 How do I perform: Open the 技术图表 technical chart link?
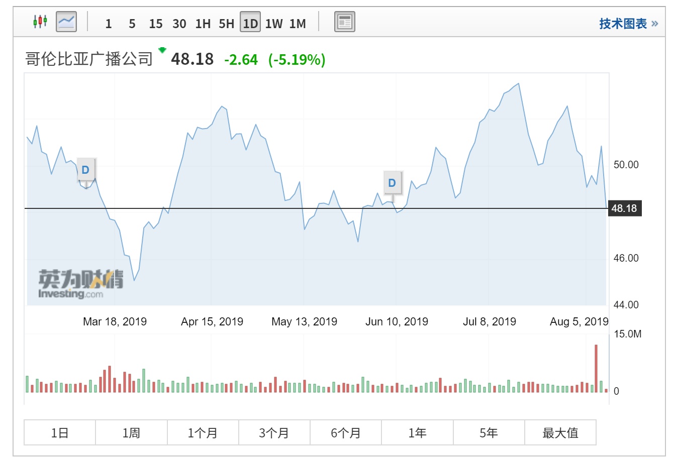pos(628,24)
